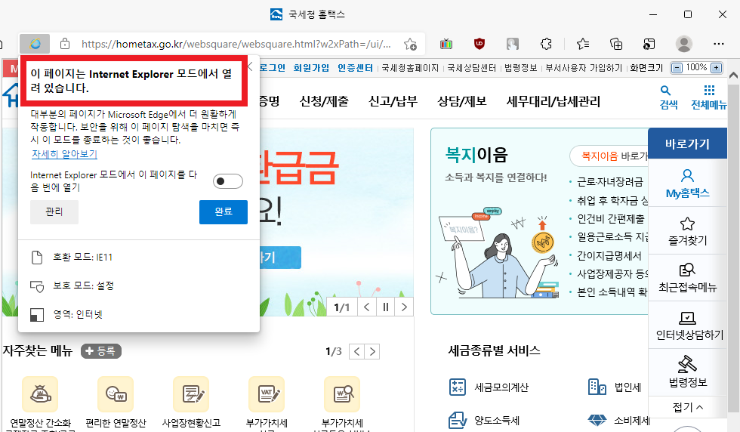Screen dimensions: 740x432
Task: Click 간이지급명세서 in 복지이음 list
Action: [x=609, y=255]
